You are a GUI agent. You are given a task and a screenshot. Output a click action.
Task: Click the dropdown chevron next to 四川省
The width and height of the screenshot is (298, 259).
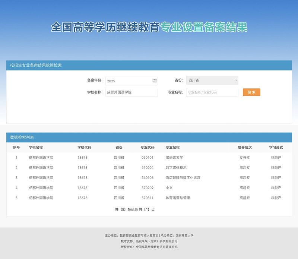[235, 80]
